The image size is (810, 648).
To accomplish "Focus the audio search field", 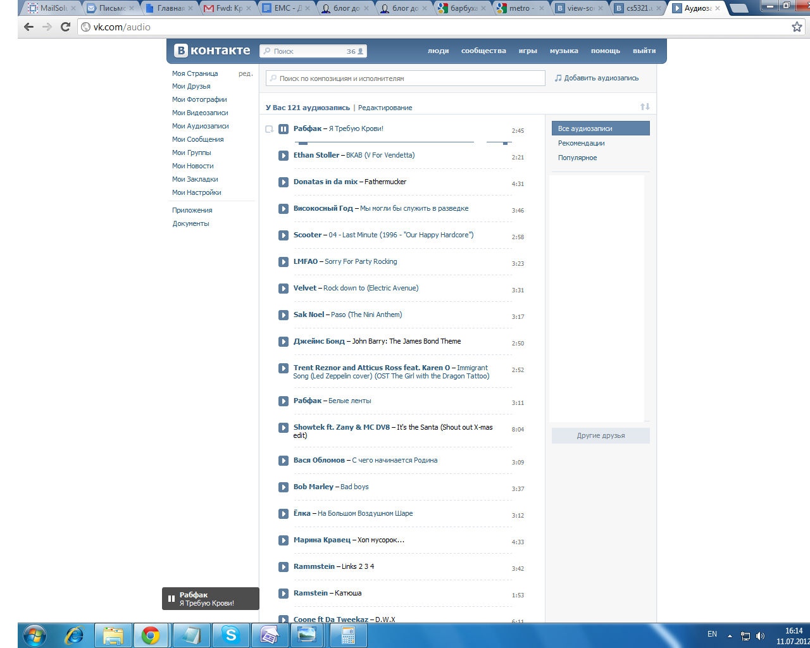I will [405, 78].
